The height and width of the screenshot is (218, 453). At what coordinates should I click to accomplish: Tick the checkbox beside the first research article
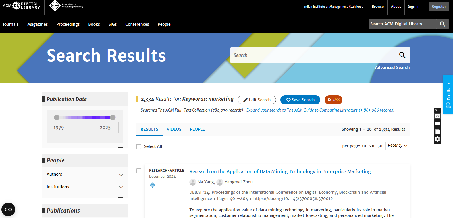139,171
